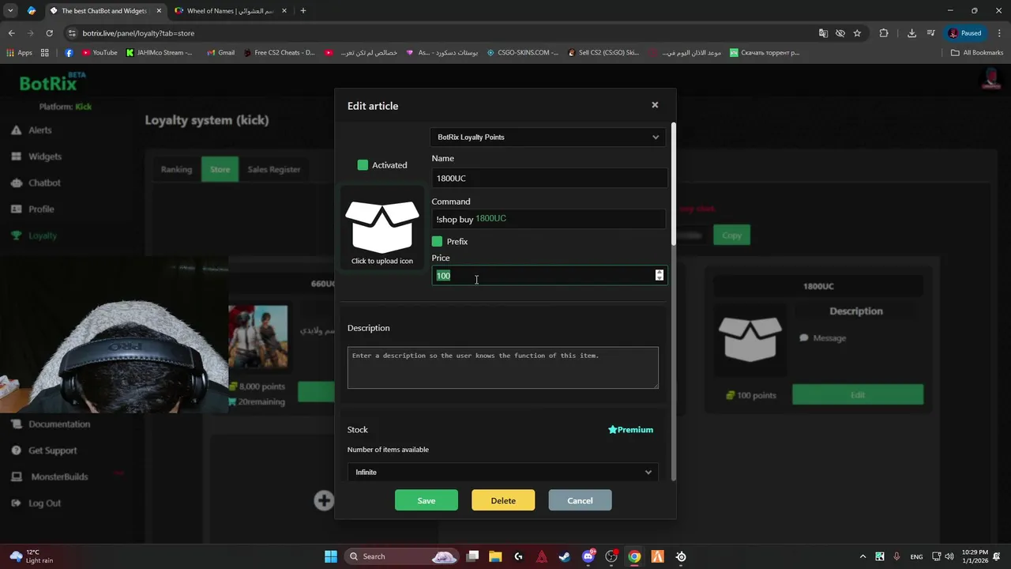
Task: Click the Command field with !shop buy
Action: pyautogui.click(x=549, y=219)
